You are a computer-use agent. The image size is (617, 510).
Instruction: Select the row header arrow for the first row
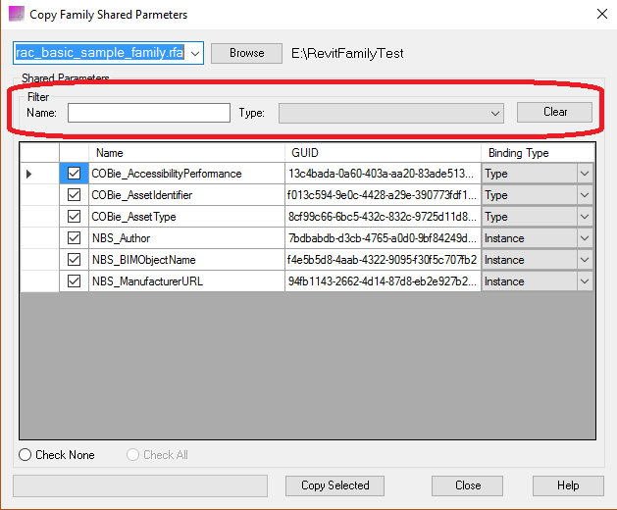click(x=29, y=174)
